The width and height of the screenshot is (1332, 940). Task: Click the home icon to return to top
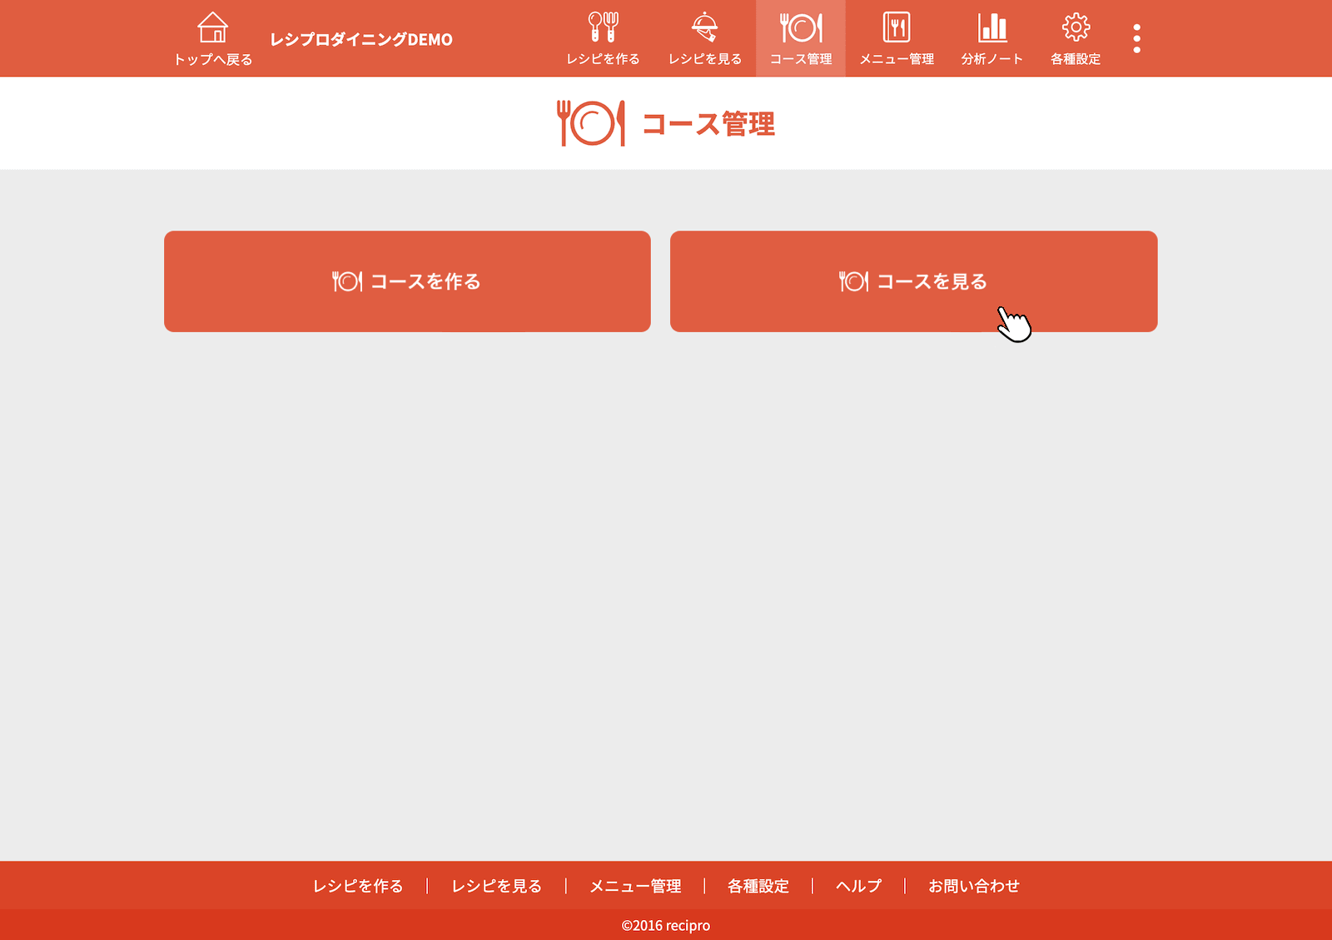tap(212, 29)
